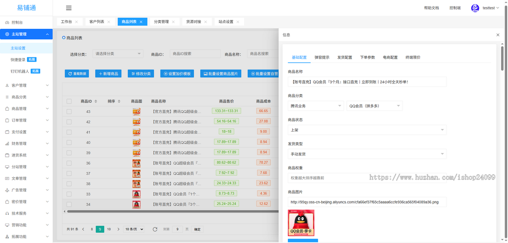Check the row for product ID 37
This screenshot has width=508, height=243.
[69, 173]
